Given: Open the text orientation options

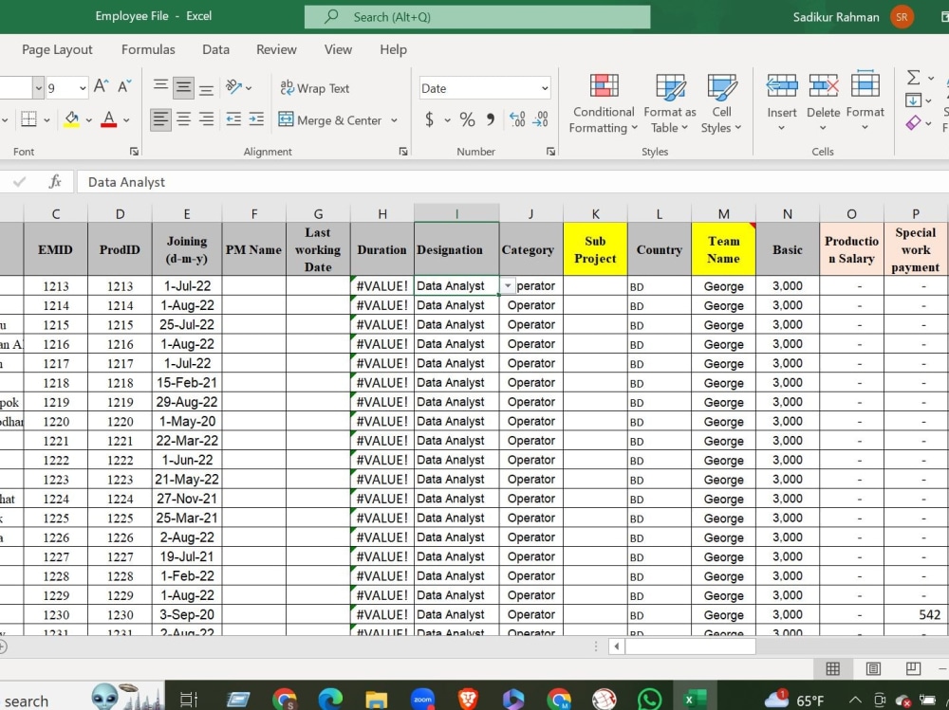Looking at the screenshot, I should point(238,88).
